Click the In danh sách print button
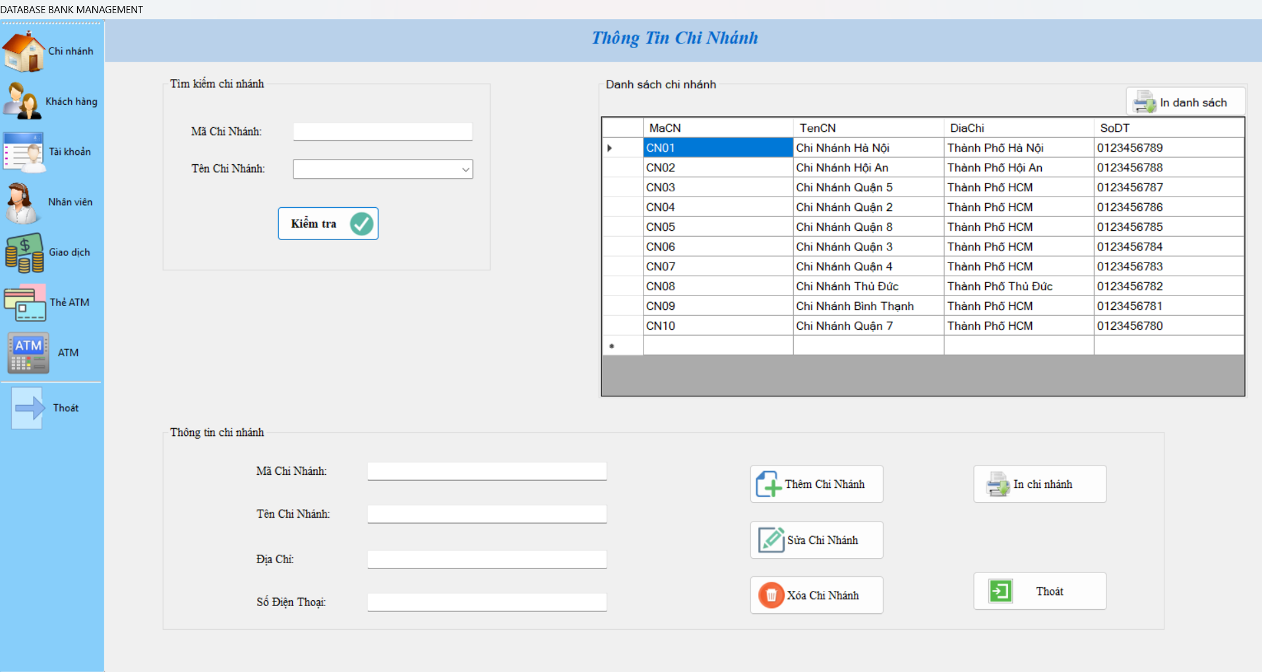The image size is (1262, 672). [x=1186, y=102]
